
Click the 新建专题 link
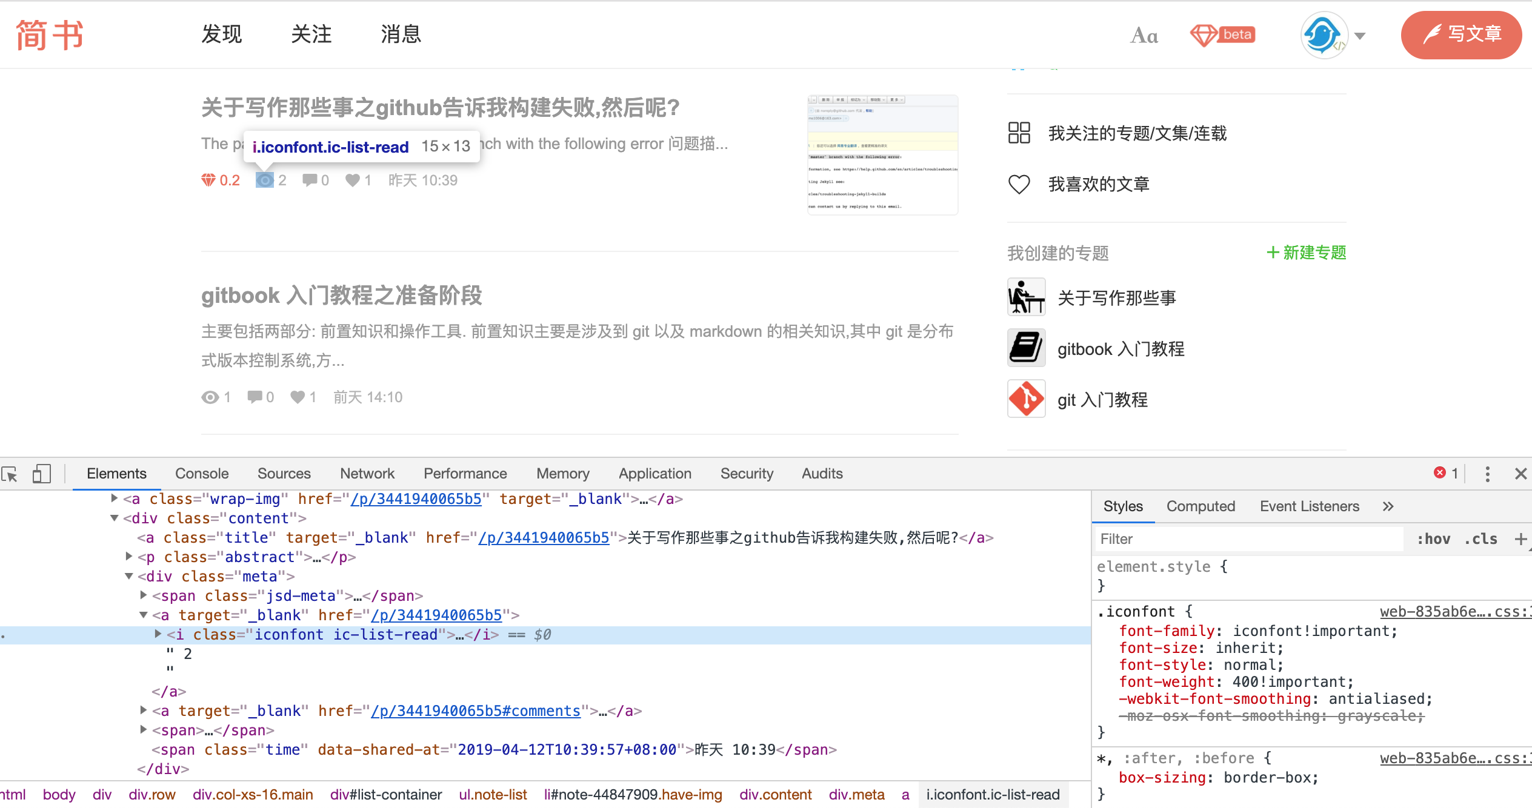coord(1307,253)
